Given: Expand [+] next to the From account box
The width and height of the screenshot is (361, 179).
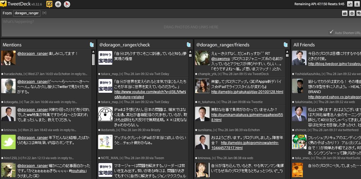Looking at the screenshot, I should coord(44,13).
